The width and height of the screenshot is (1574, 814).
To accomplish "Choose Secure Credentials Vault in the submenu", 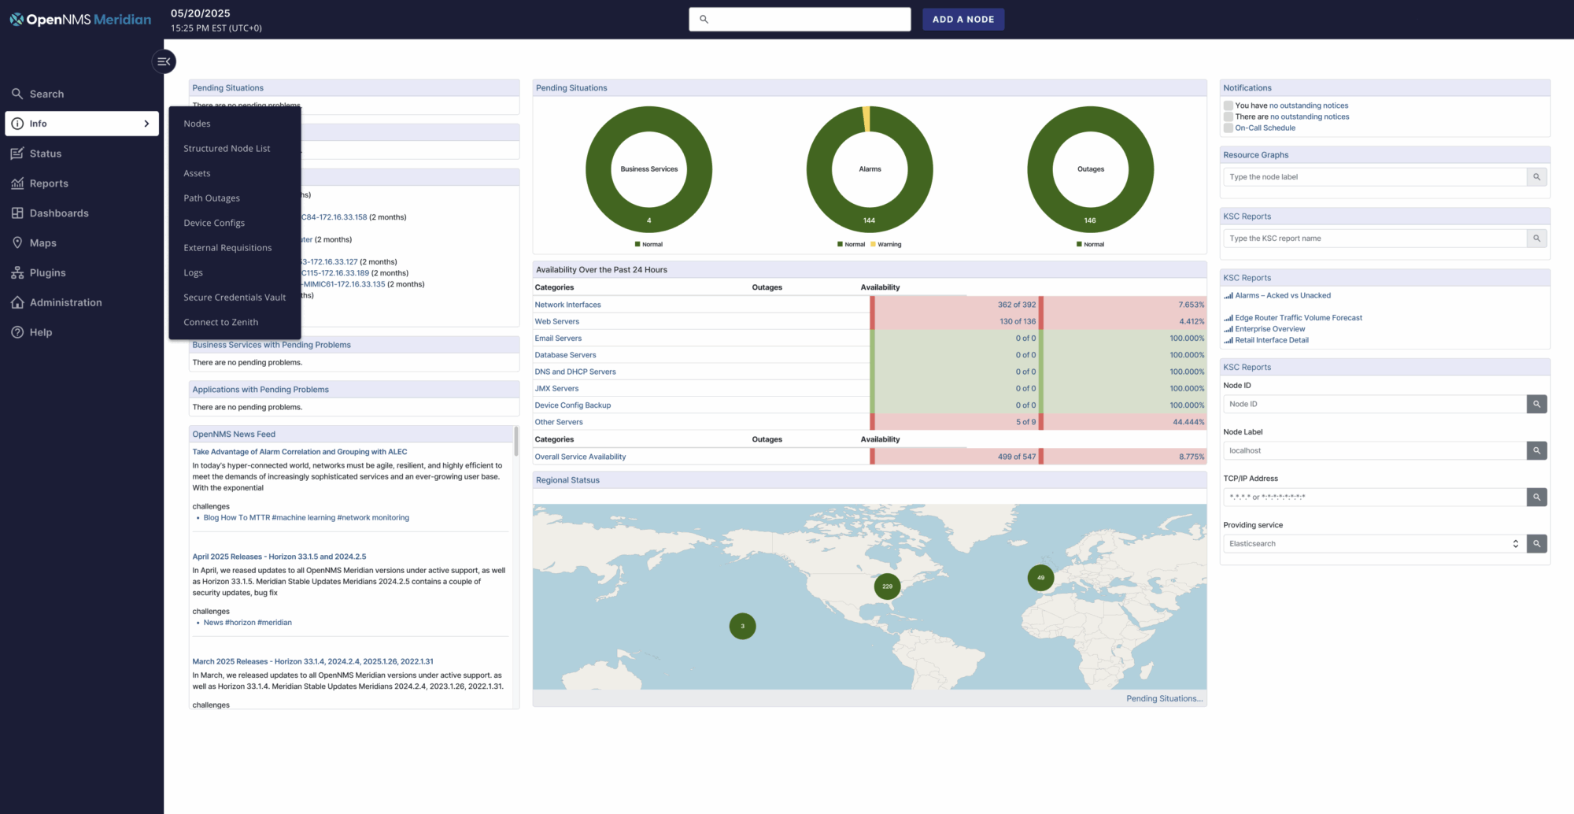I will [x=235, y=298].
